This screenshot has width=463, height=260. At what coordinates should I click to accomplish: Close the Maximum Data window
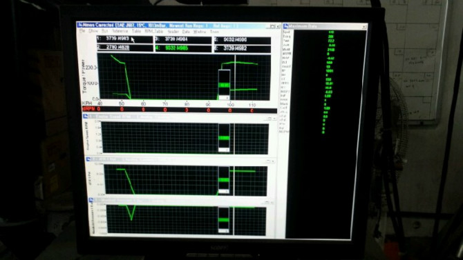click(x=364, y=27)
